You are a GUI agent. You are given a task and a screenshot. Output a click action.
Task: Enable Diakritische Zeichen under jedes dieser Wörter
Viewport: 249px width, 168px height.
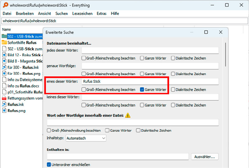[x=173, y=58]
